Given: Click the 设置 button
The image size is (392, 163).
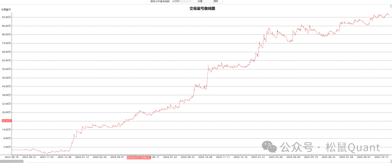Looking at the screenshot, I should pyautogui.click(x=200, y=1).
